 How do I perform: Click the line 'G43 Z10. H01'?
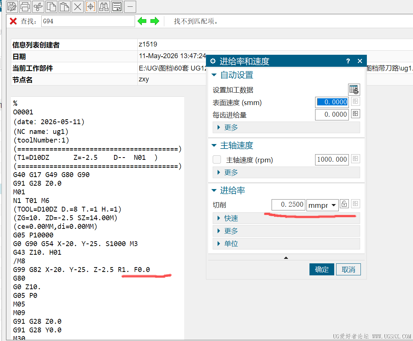pyautogui.click(x=37, y=252)
